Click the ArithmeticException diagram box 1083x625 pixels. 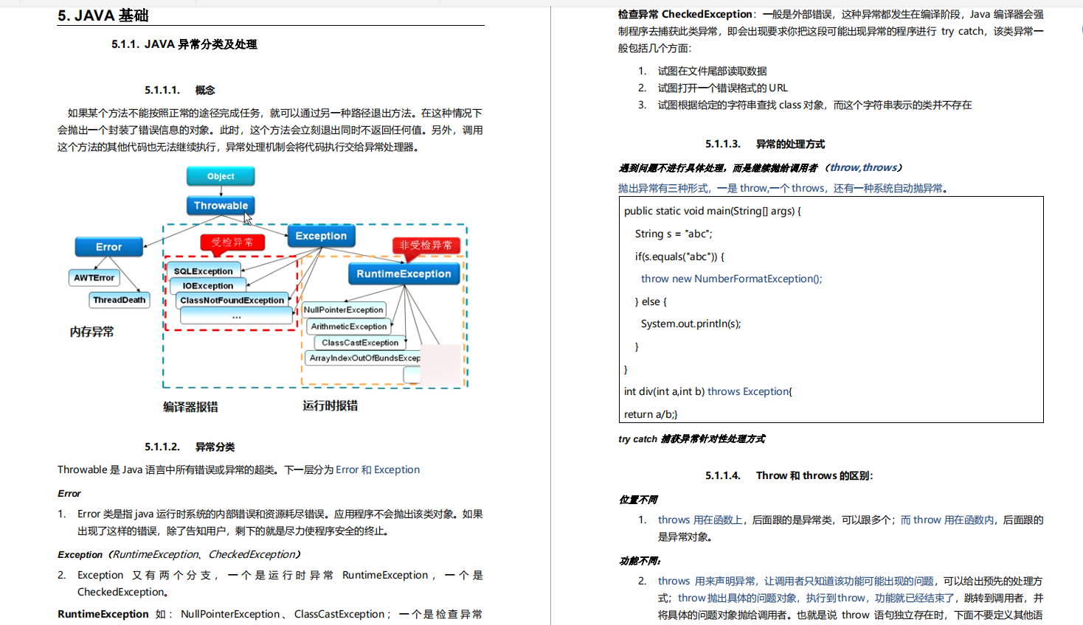coord(349,326)
